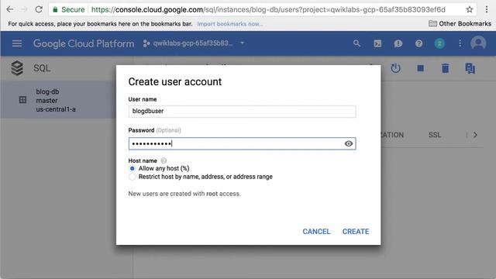Click the Secure padlock site info
Viewport: 496px width, 279px height.
[69, 10]
